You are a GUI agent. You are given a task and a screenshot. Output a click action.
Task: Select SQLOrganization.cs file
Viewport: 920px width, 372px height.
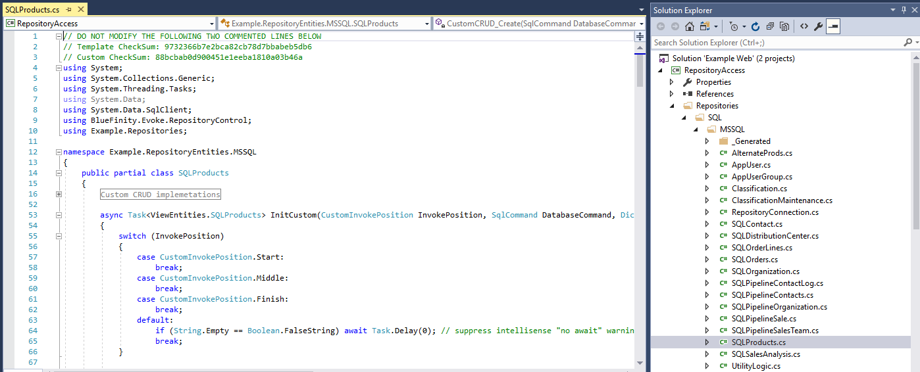tap(766, 271)
